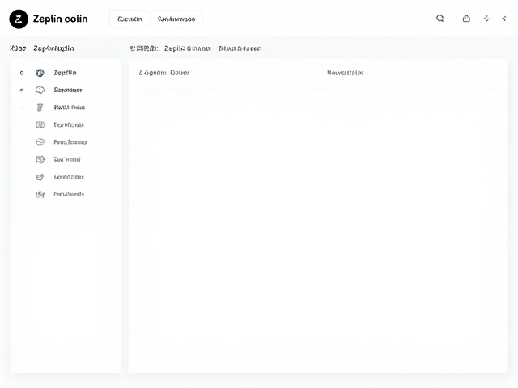Open search with the magnifier icon
The image size is (518, 388).
439,19
